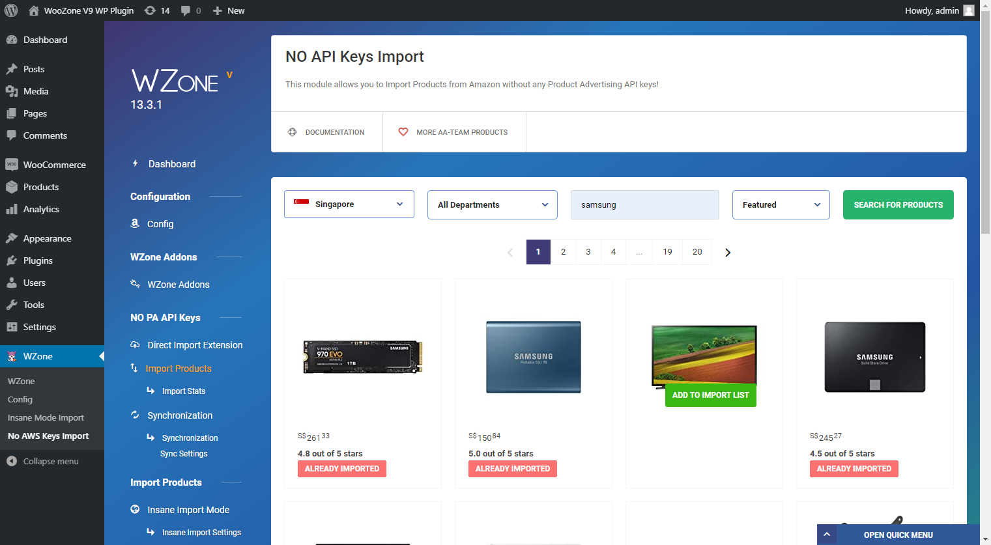Click Samsung blue portable SSD thumbnail
This screenshot has height=545, width=991.
(x=534, y=357)
